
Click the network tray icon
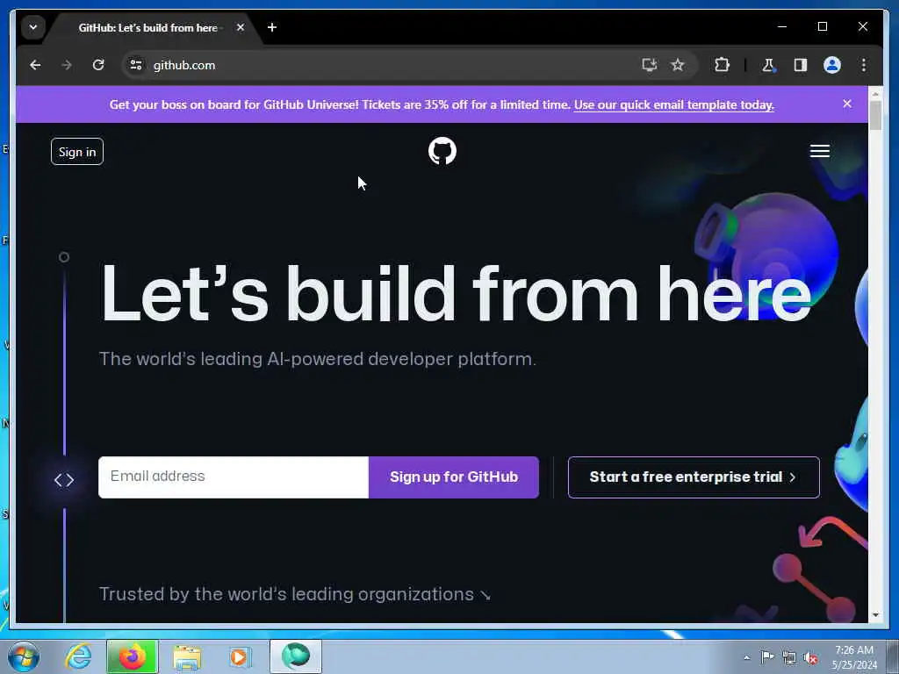[789, 657]
